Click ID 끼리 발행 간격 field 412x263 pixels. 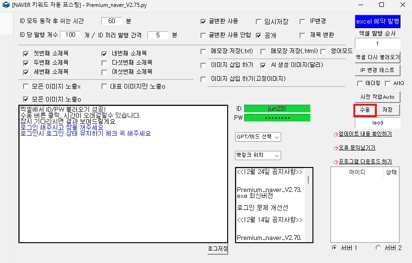tap(158, 35)
